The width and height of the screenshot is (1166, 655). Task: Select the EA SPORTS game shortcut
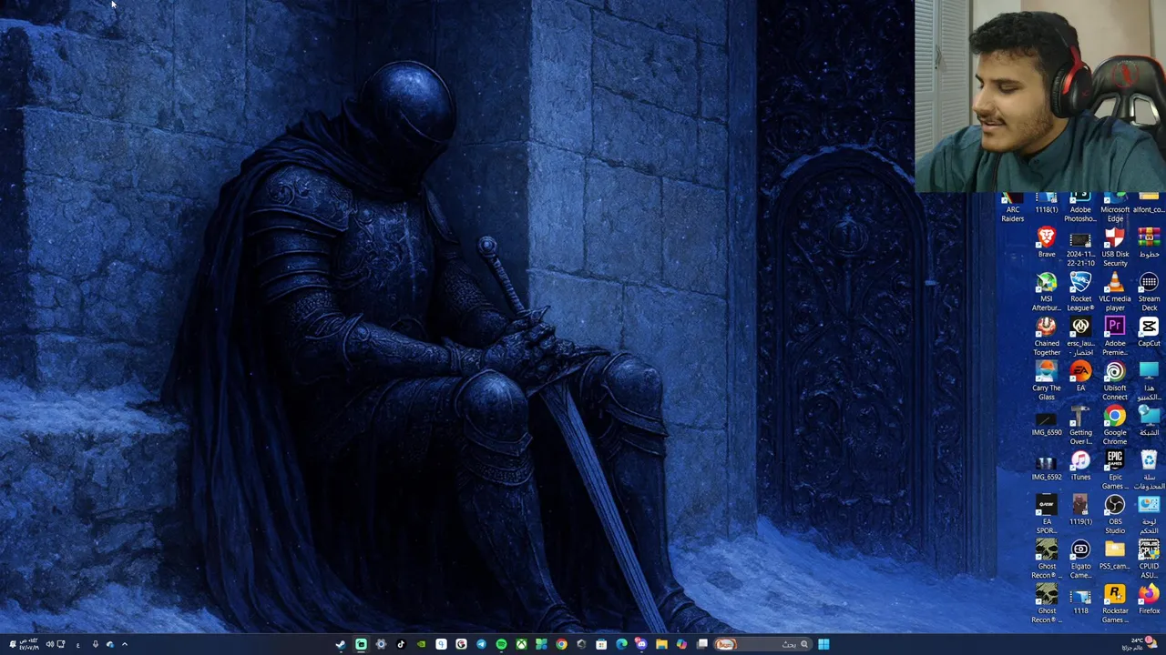[x=1047, y=515]
